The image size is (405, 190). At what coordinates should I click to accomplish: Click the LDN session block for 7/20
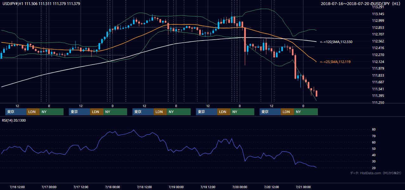[287, 112]
